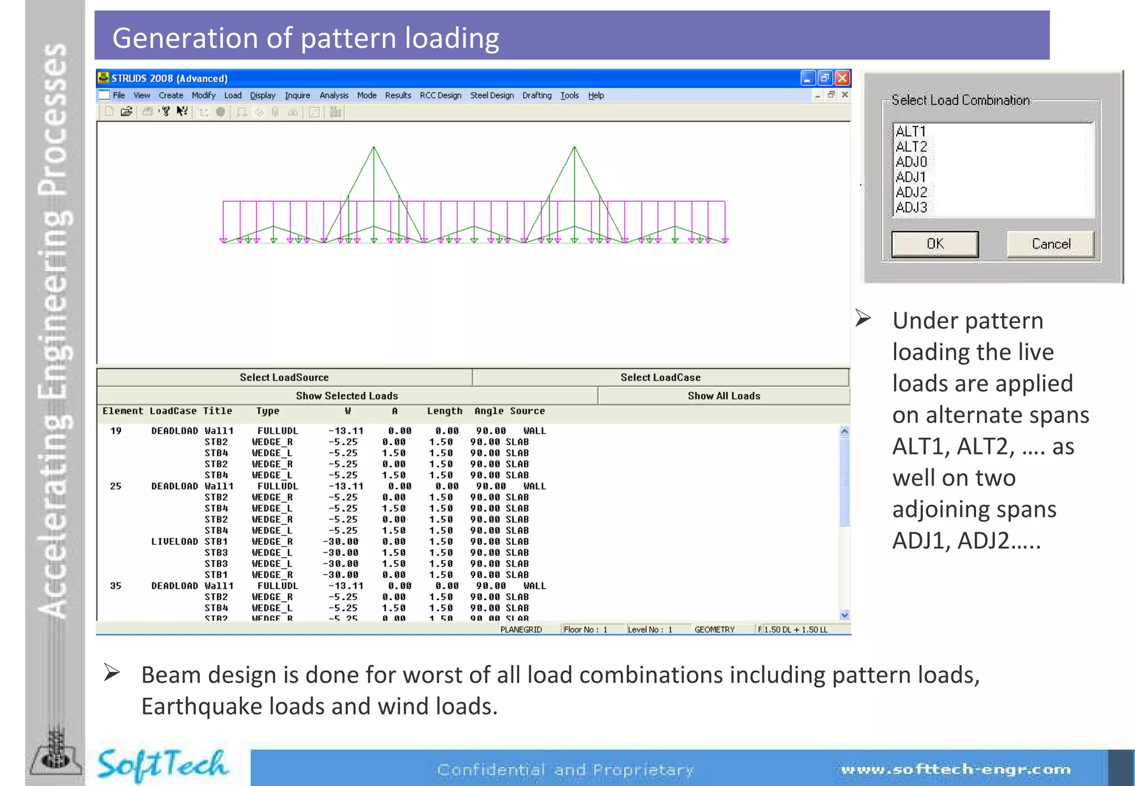The height and width of the screenshot is (786, 1135).
Task: Click the question-mark Help icon
Action: coord(166,112)
